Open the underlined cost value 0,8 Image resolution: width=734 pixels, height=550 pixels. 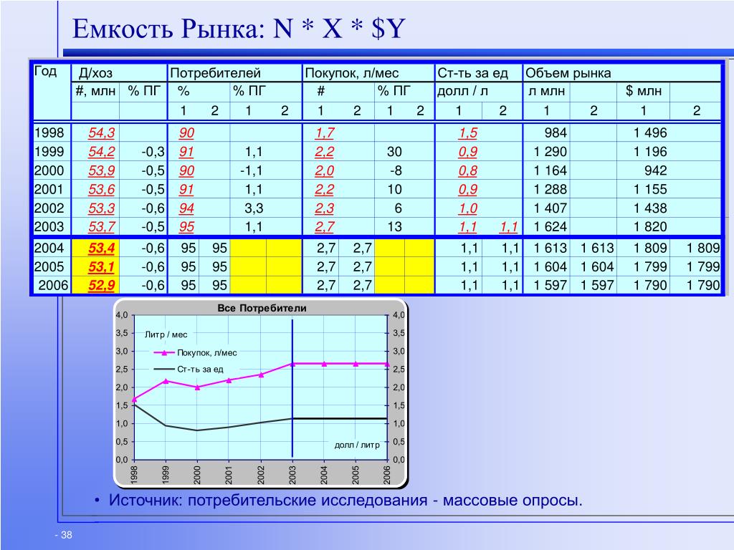pos(467,170)
